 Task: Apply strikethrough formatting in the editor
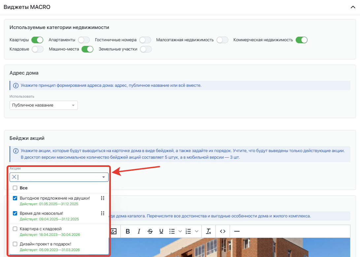150,231
